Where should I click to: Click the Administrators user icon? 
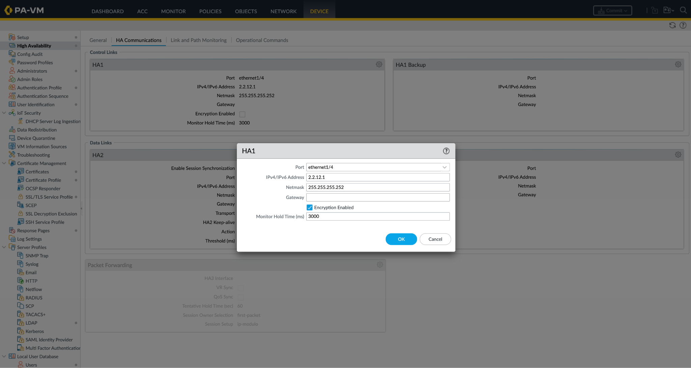click(x=12, y=71)
